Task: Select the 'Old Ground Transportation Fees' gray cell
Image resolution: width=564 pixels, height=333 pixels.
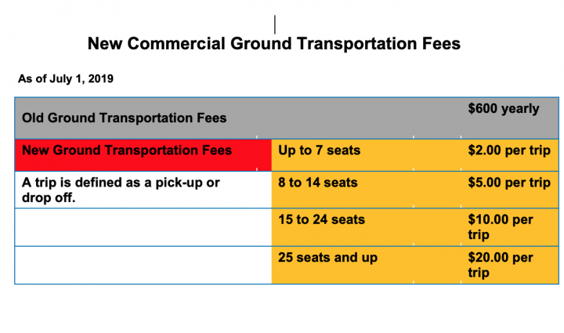Action: (125, 118)
